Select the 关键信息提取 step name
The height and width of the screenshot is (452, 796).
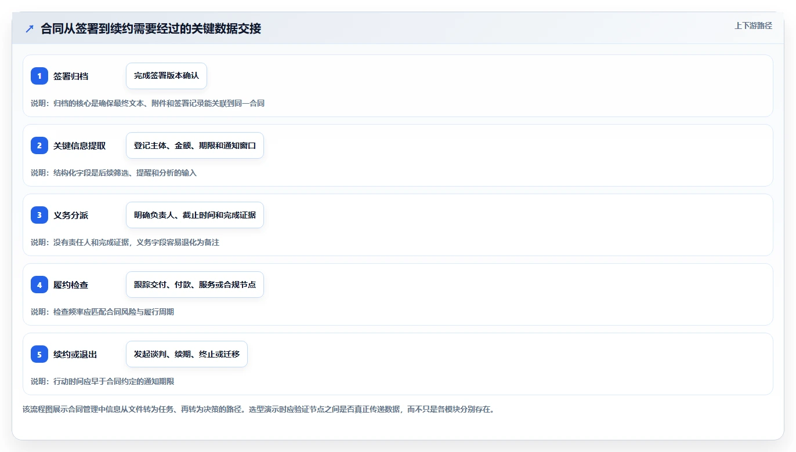(79, 145)
